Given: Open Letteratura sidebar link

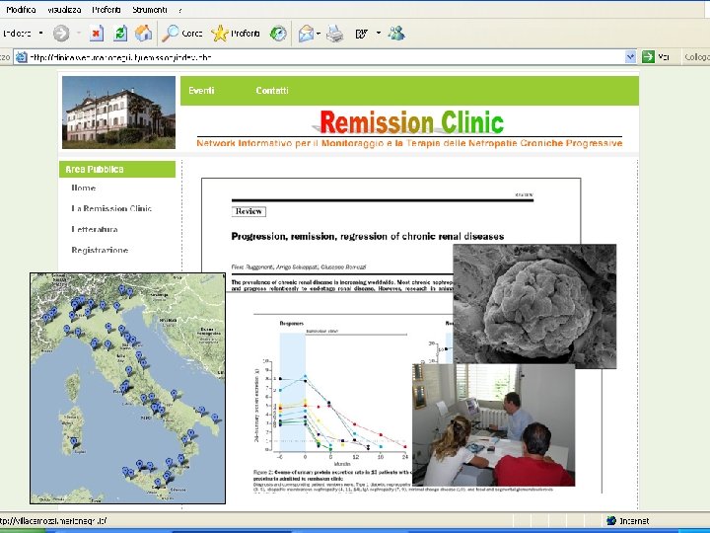Looking at the screenshot, I should point(95,229).
